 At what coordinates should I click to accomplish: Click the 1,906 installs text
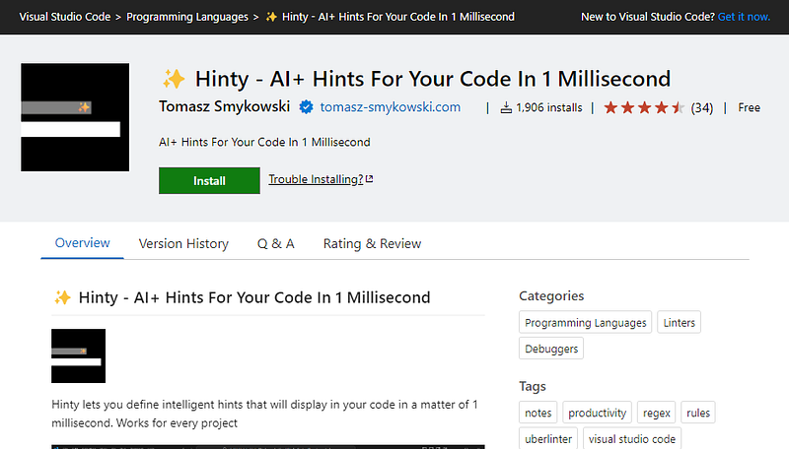point(549,107)
